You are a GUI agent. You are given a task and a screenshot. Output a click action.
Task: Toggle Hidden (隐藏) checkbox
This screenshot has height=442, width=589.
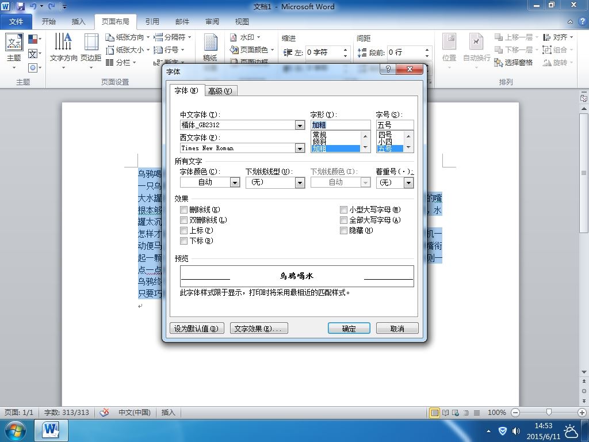click(x=343, y=230)
